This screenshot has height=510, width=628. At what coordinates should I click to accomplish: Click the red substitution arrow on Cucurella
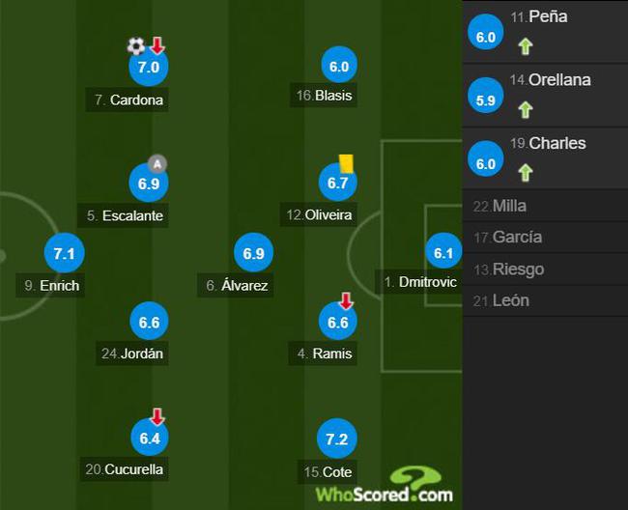coord(157,416)
